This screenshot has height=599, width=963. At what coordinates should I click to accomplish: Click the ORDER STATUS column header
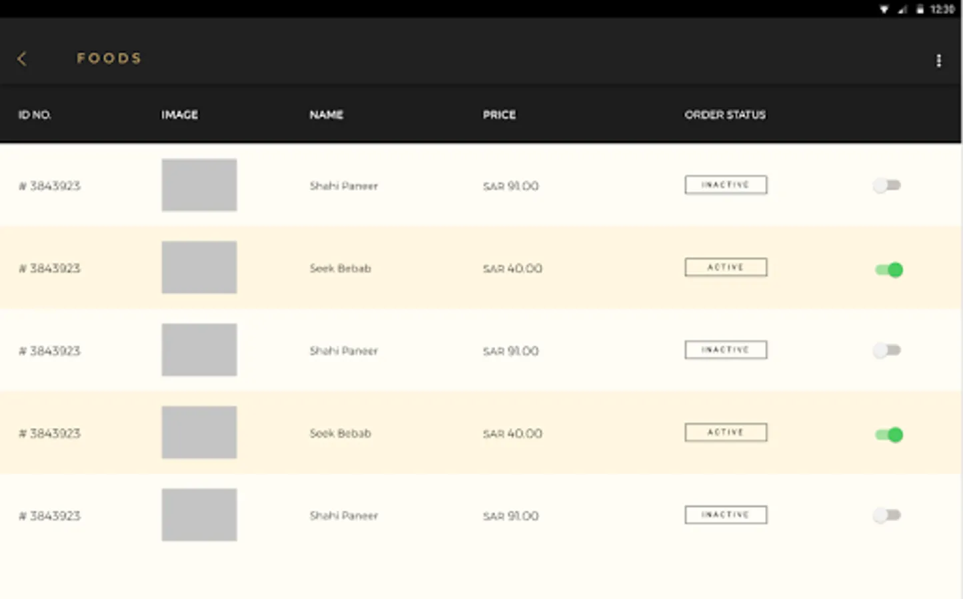click(x=725, y=114)
